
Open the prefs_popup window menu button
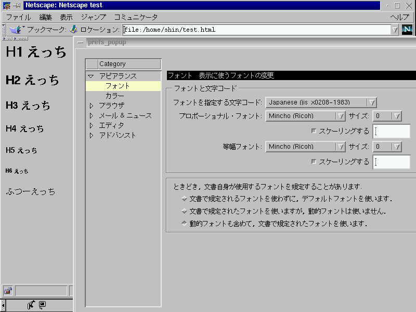[x=80, y=43]
